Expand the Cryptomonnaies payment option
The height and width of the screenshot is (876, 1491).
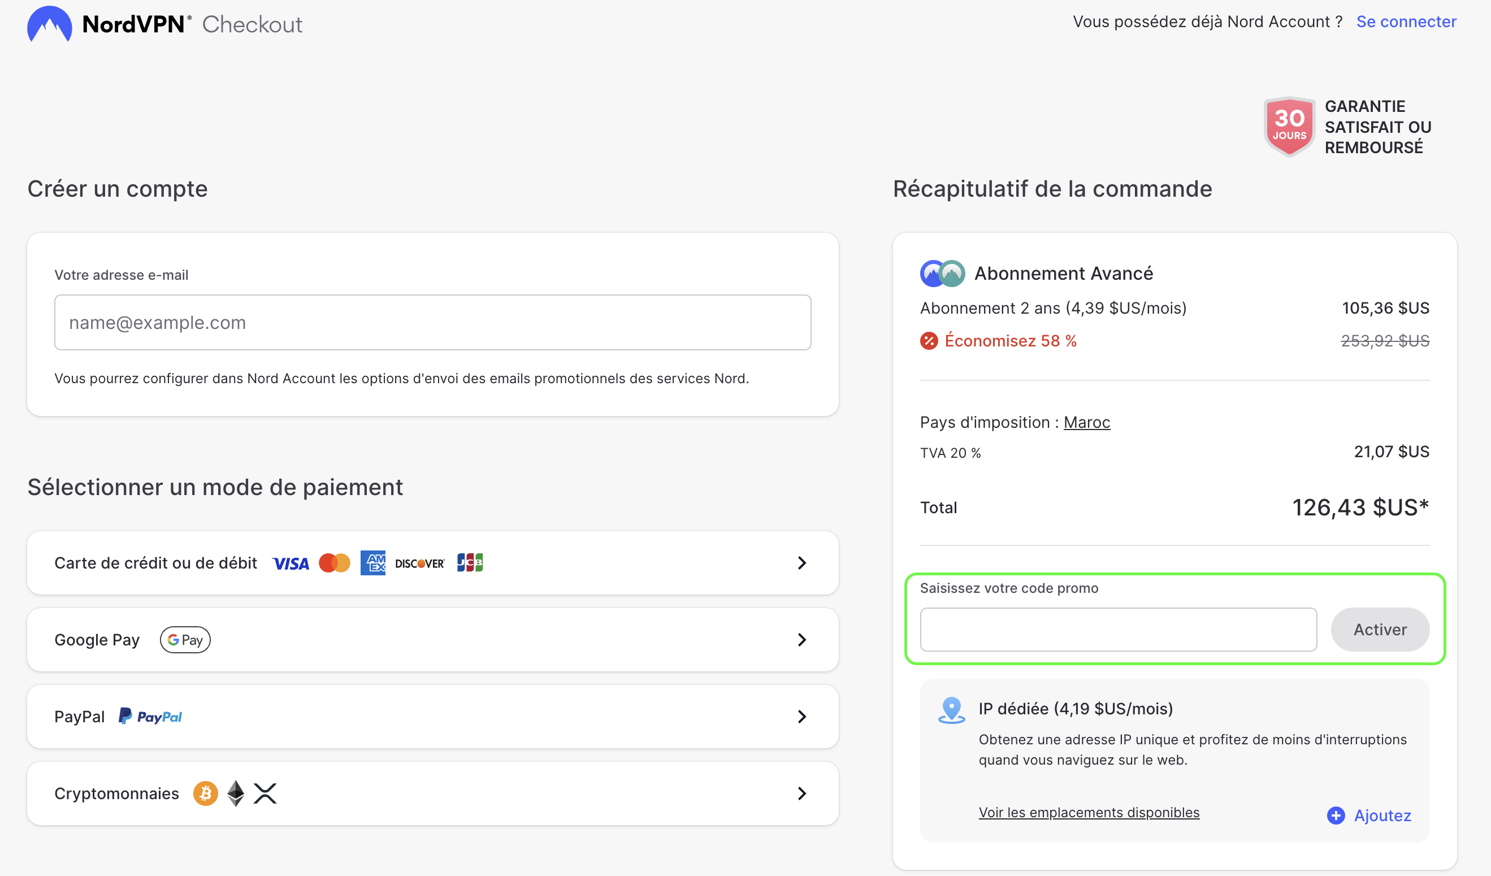[432, 793]
